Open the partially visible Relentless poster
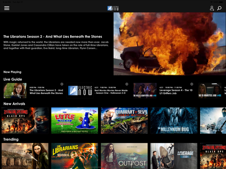Screen dimensions: 226x169 213,120
